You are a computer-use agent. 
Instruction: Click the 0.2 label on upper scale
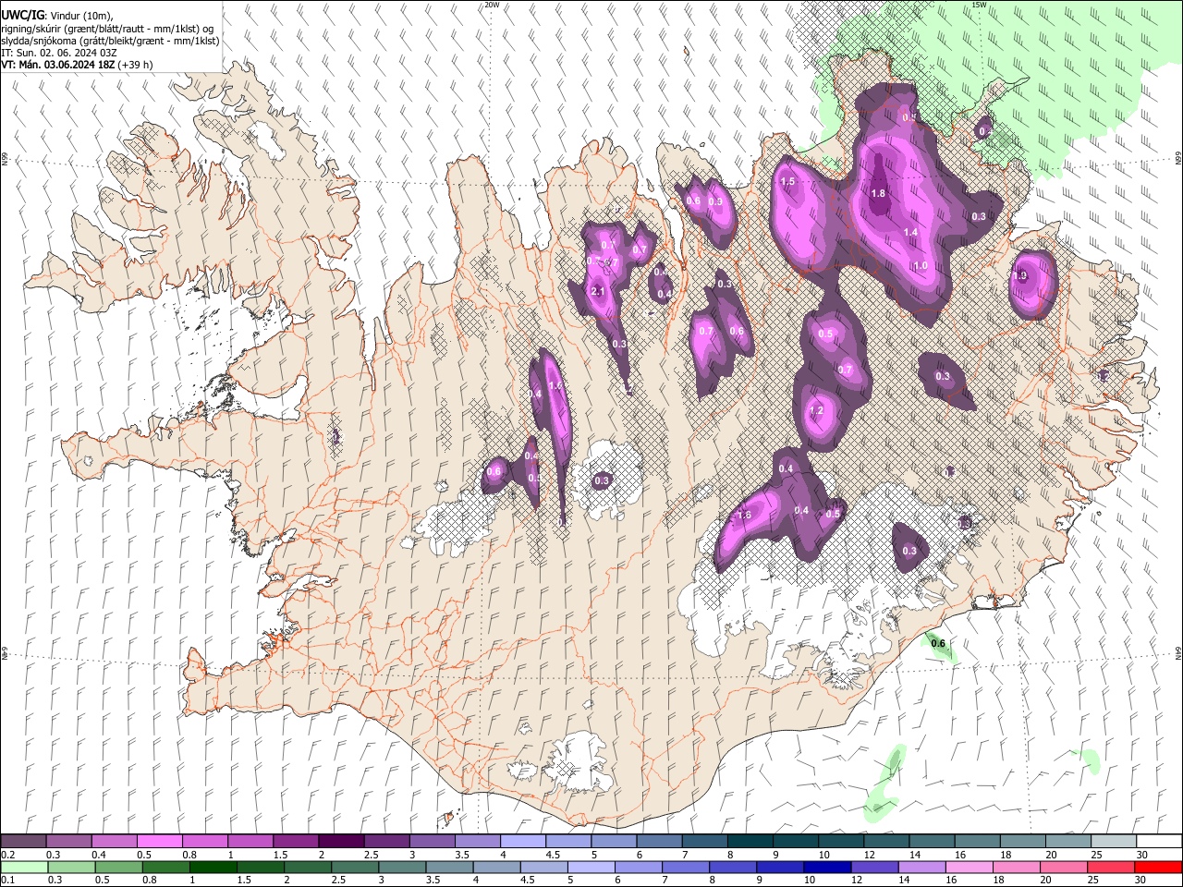(x=7, y=855)
